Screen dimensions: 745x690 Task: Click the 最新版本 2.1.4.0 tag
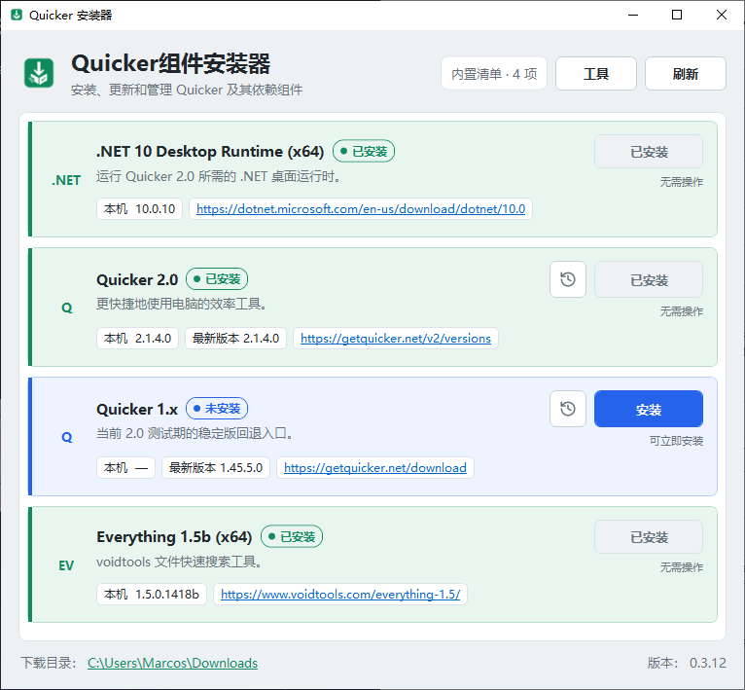(235, 338)
